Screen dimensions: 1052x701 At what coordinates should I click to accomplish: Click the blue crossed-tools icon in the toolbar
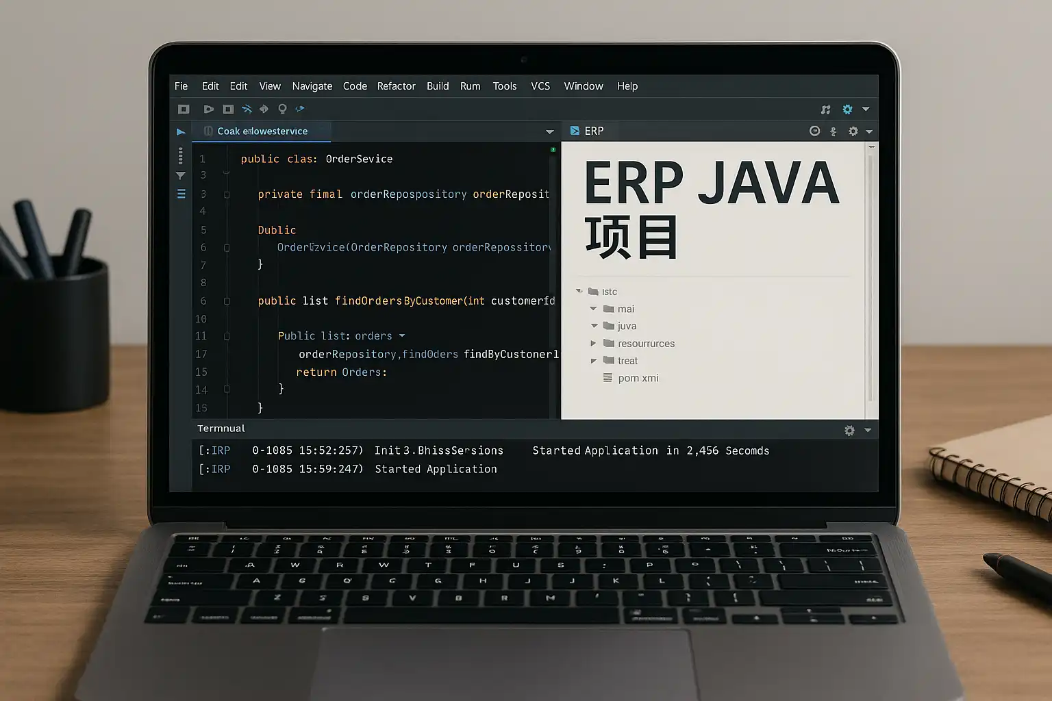click(x=247, y=109)
